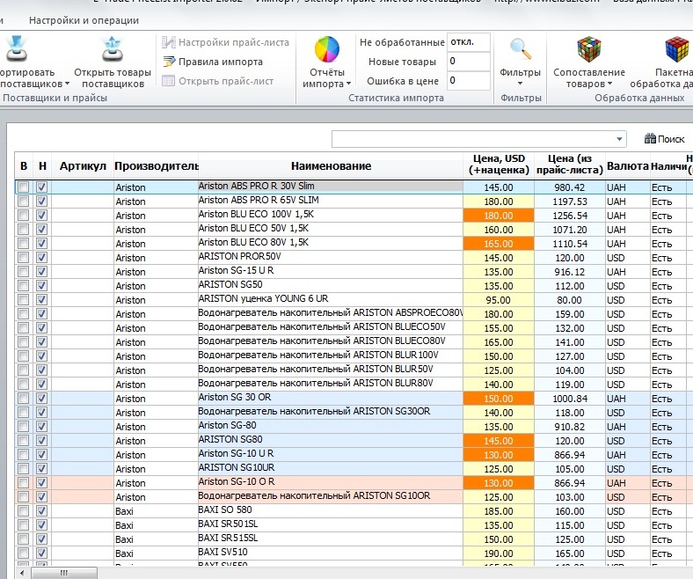Screen dimensions: 693x579
Task: Select orange price cell for Ariston BLU ECO 100V
Action: (x=499, y=216)
